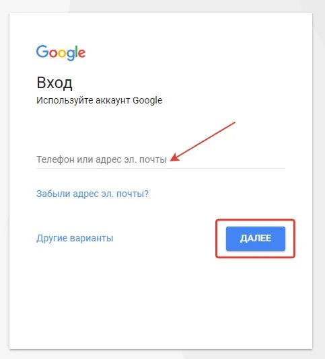Image resolution: width=325 pixels, height=359 pixels.
Task: Click the "Телефон или адрес эл. почты" placeholder
Action: [x=102, y=159]
